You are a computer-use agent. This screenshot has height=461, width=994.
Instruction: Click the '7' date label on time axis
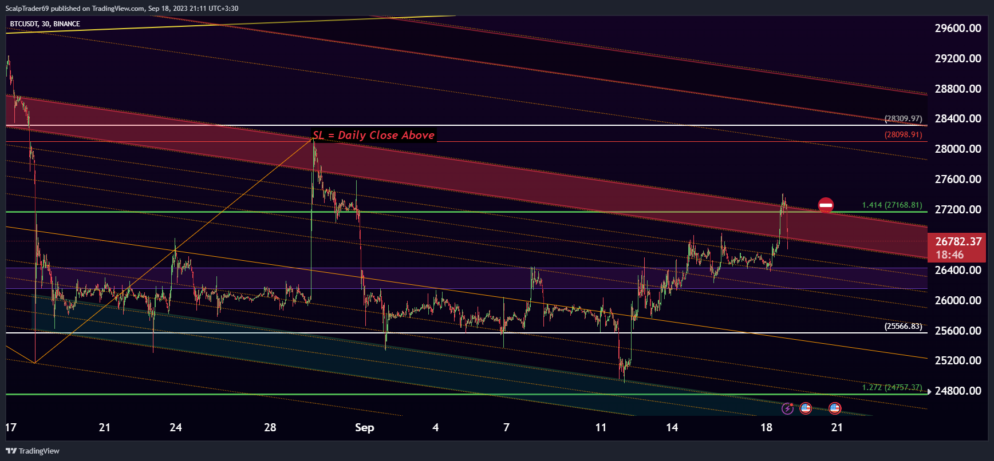click(506, 427)
